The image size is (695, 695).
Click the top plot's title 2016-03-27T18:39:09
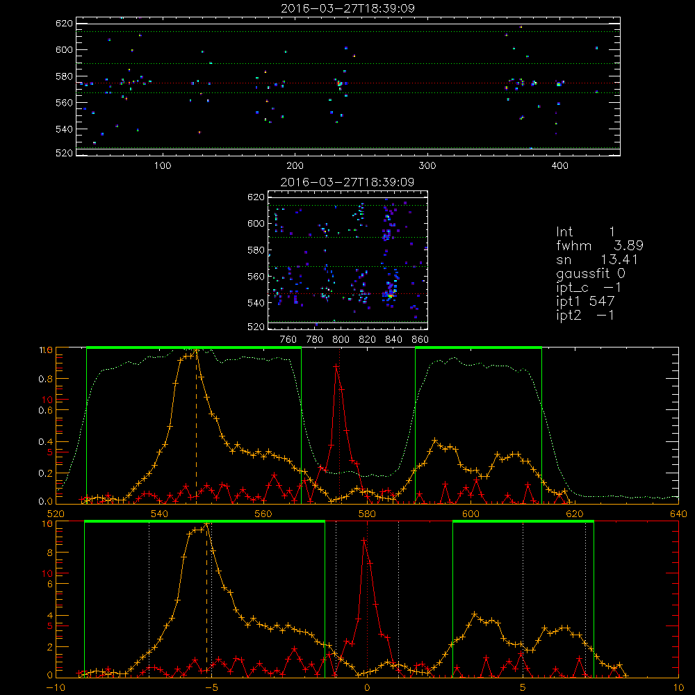pos(347,8)
